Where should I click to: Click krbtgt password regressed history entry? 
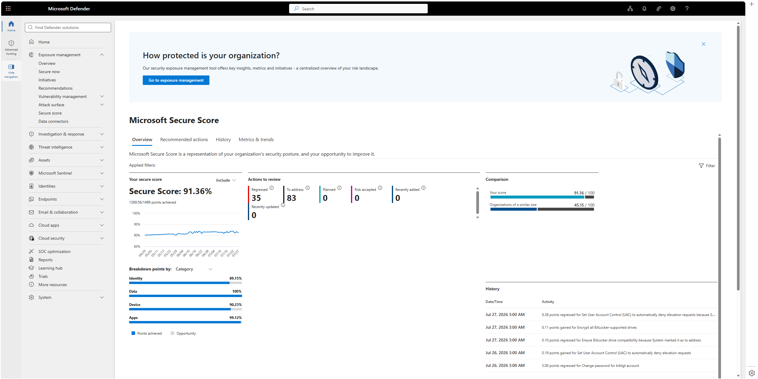coord(590,366)
